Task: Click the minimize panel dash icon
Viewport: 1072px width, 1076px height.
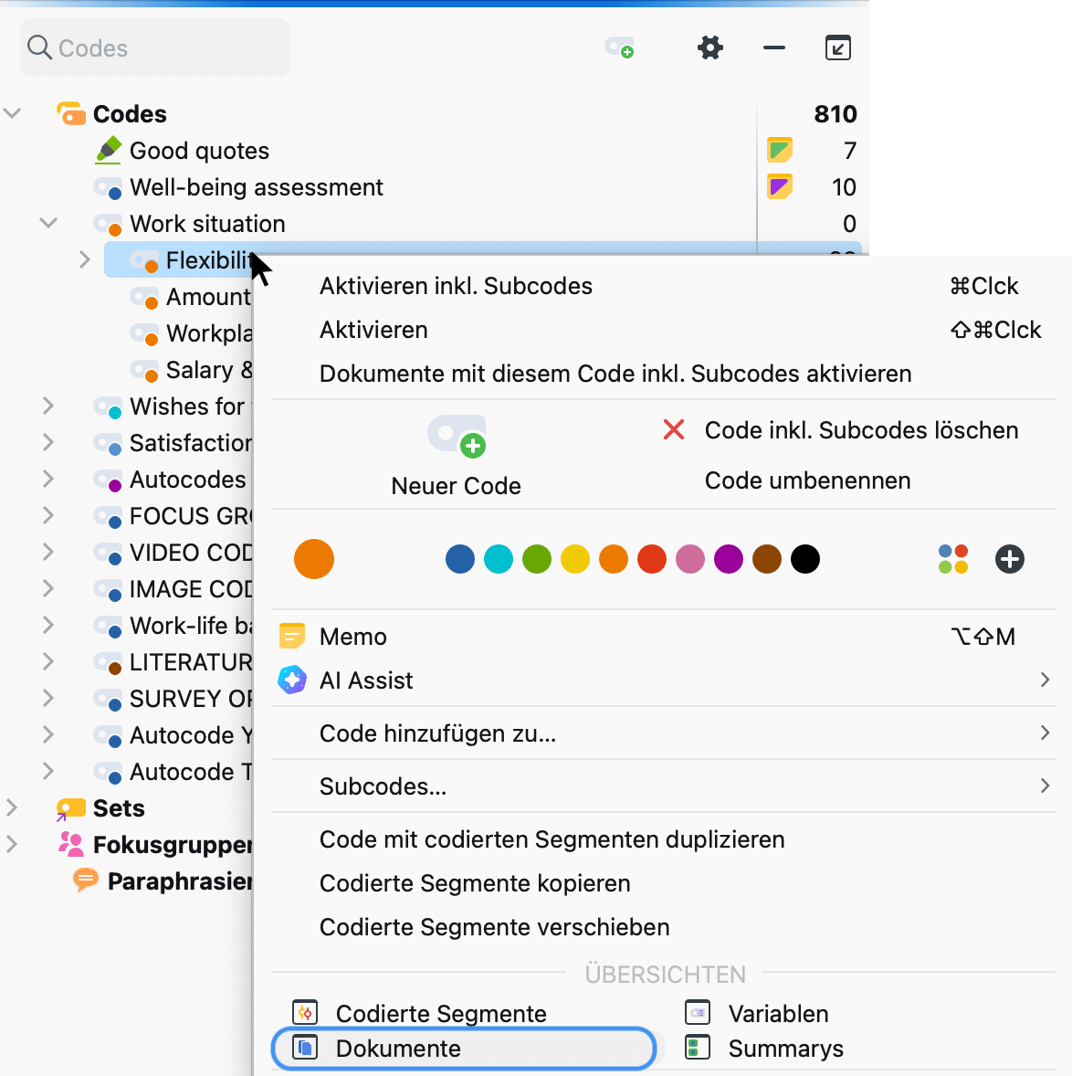Action: click(x=773, y=48)
